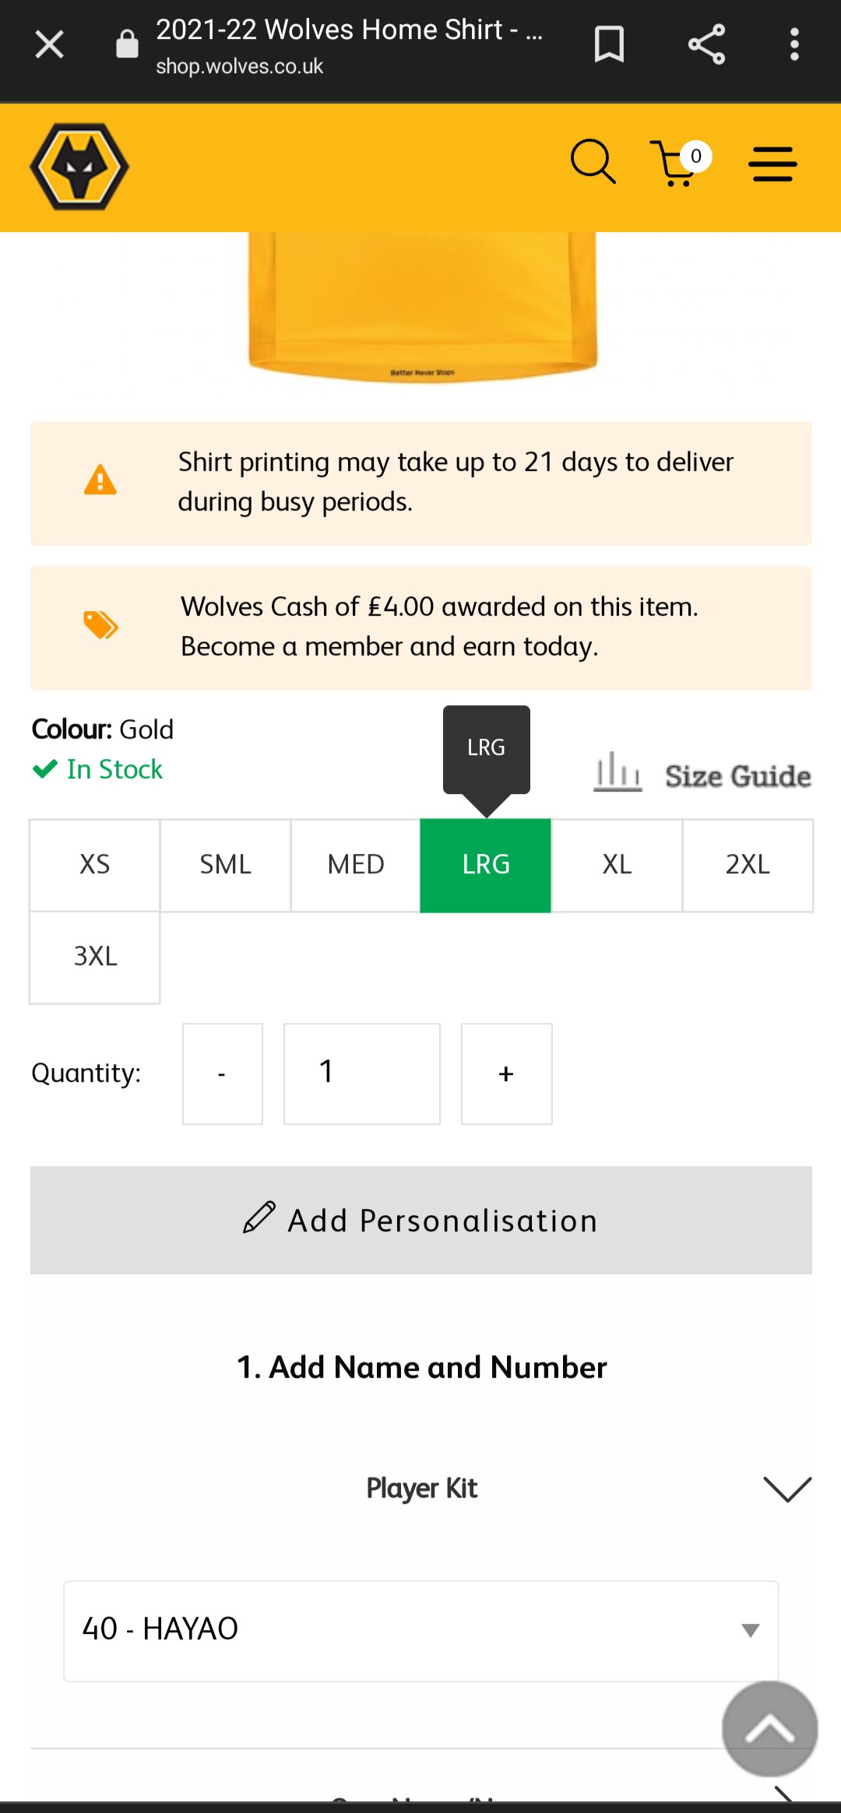Open the hamburger menu
The width and height of the screenshot is (841, 1813).
[x=772, y=164]
